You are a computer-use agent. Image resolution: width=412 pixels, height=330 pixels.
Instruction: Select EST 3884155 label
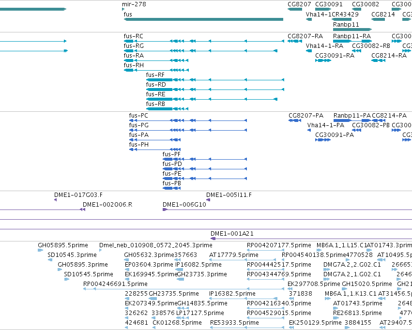(x=358, y=323)
